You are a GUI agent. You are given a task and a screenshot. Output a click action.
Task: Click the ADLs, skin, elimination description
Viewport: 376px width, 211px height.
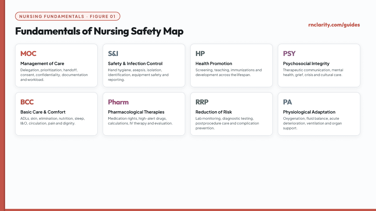pyautogui.click(x=53, y=121)
